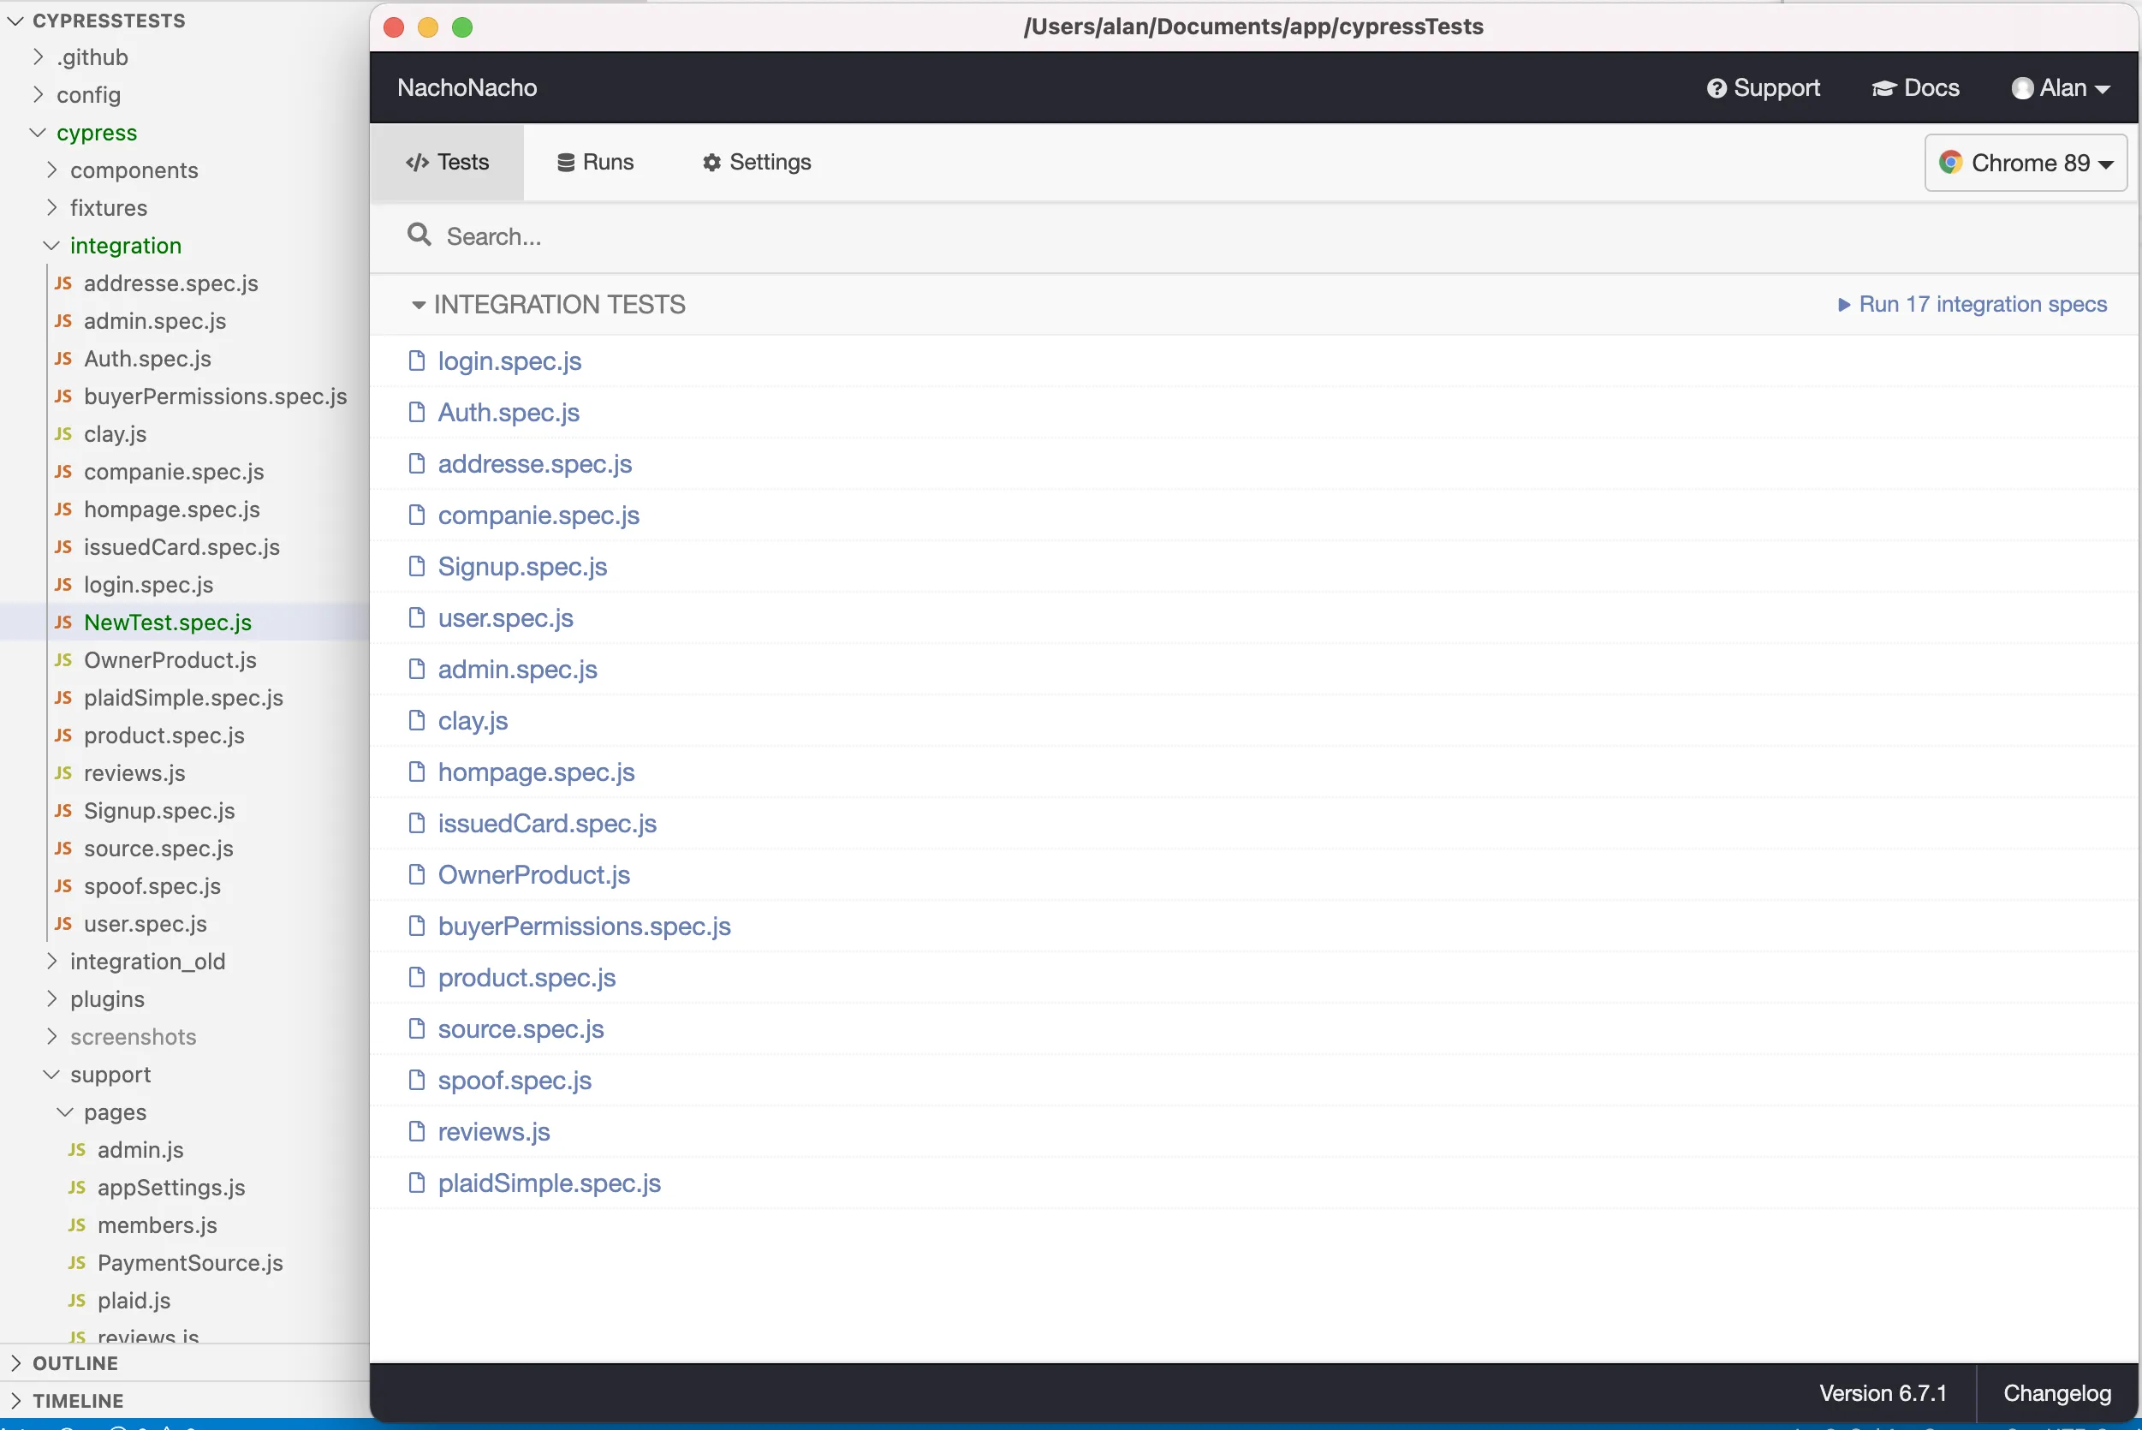Click the play icon for Run 17 specs
Screen dimensions: 2142x1430
click(1843, 305)
